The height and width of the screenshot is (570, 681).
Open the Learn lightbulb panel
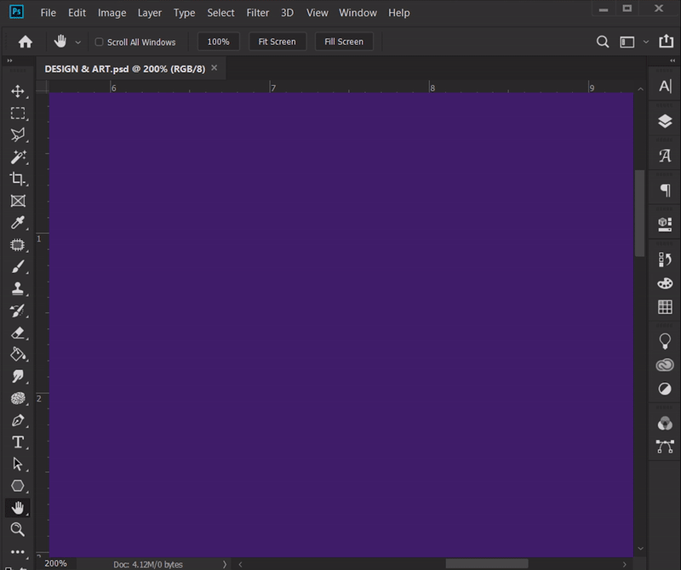[665, 341]
